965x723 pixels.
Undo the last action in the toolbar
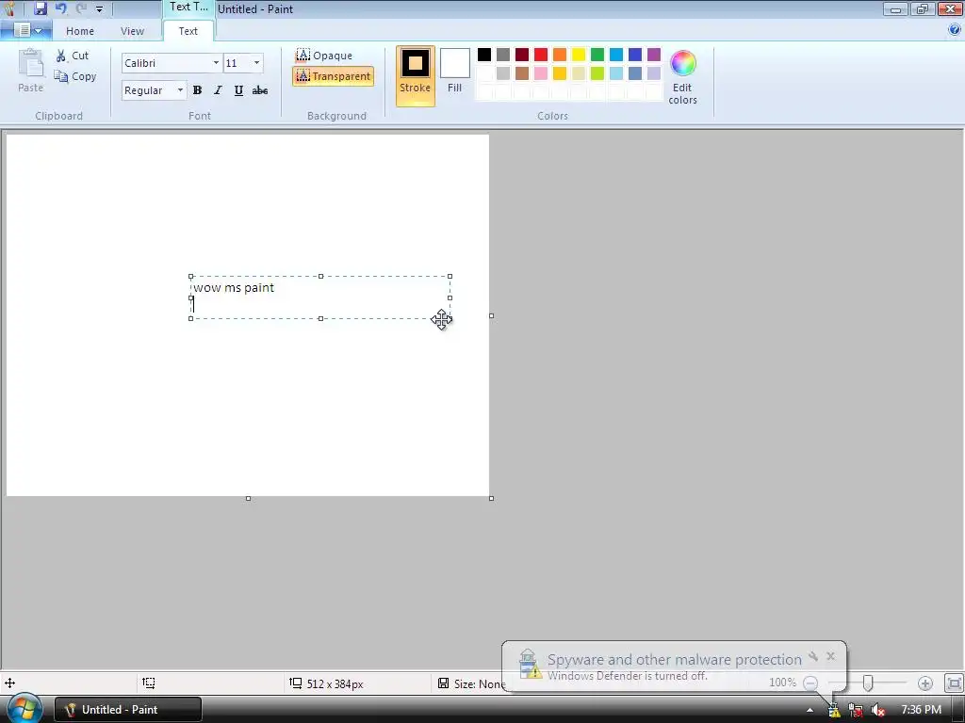pos(60,8)
